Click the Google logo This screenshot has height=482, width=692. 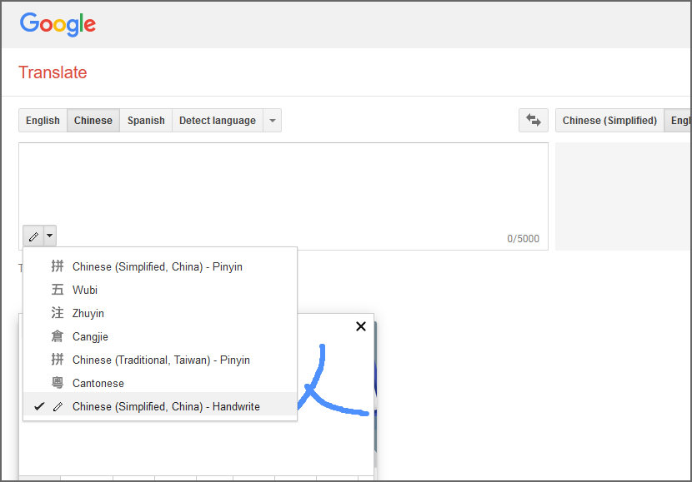58,24
